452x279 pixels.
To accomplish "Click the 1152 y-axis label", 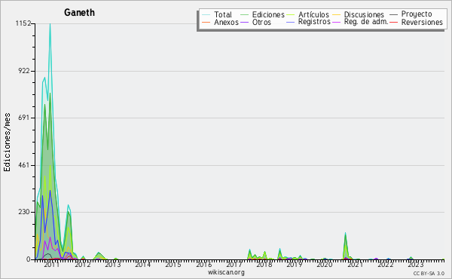I will [23, 23].
